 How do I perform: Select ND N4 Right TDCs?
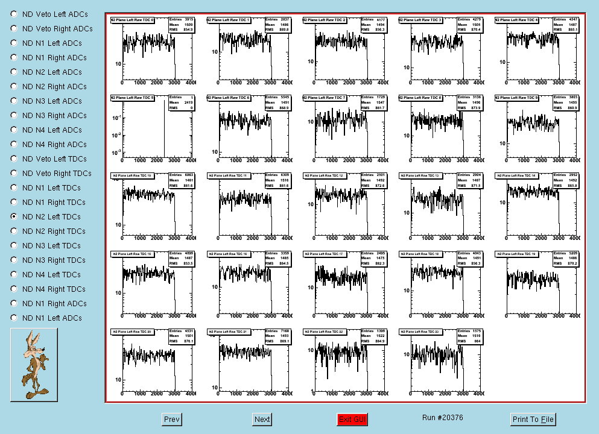(14, 289)
